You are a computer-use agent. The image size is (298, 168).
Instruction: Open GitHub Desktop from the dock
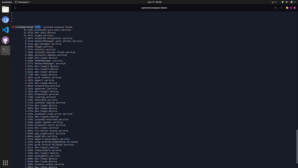tap(5, 40)
